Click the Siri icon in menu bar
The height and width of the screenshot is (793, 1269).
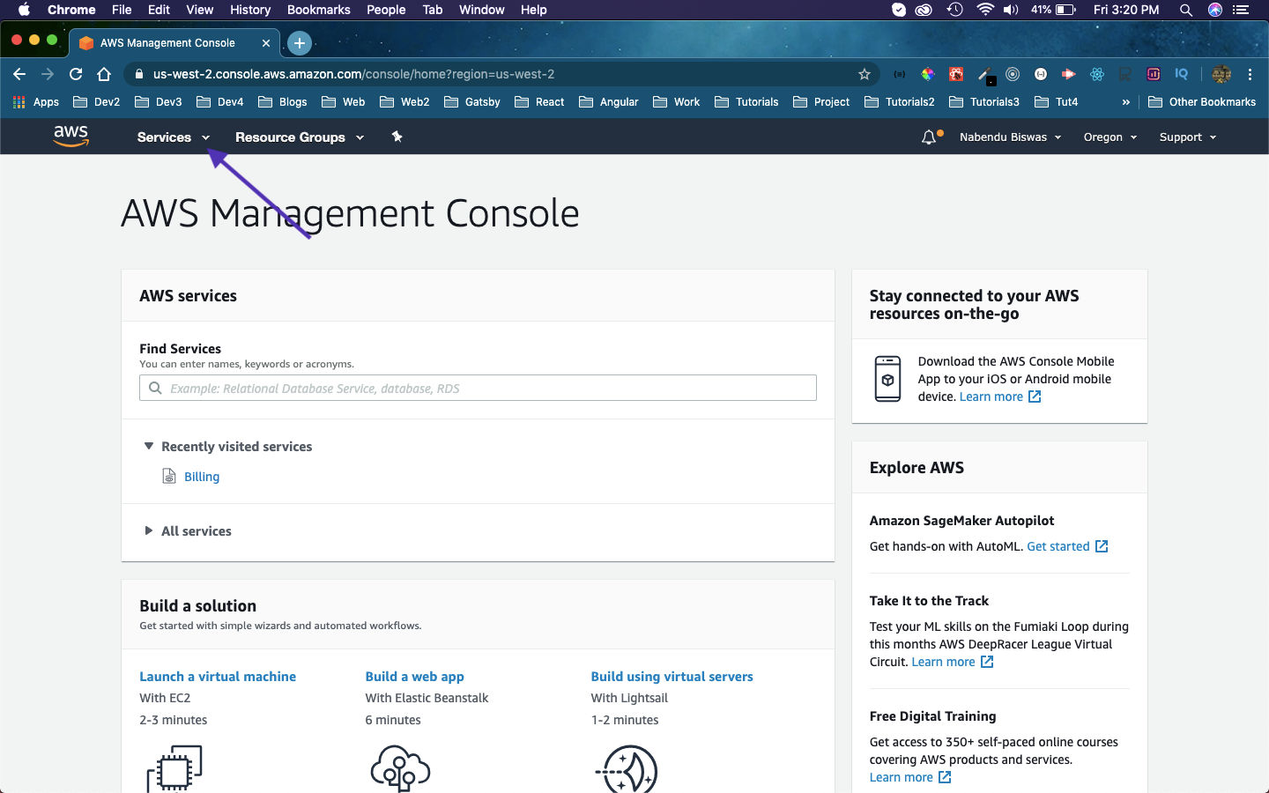(x=1214, y=10)
